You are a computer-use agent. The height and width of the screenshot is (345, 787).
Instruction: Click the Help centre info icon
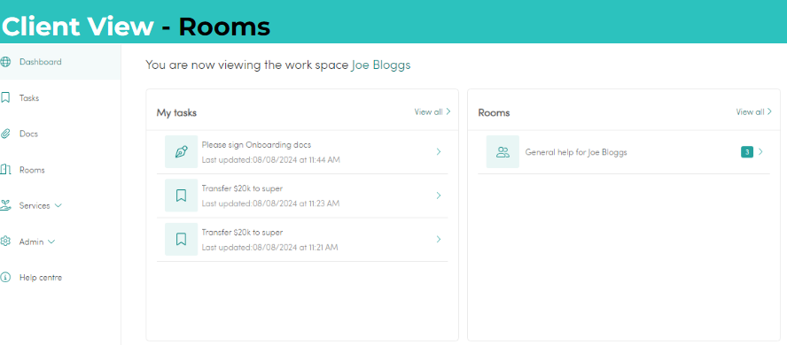click(x=5, y=278)
